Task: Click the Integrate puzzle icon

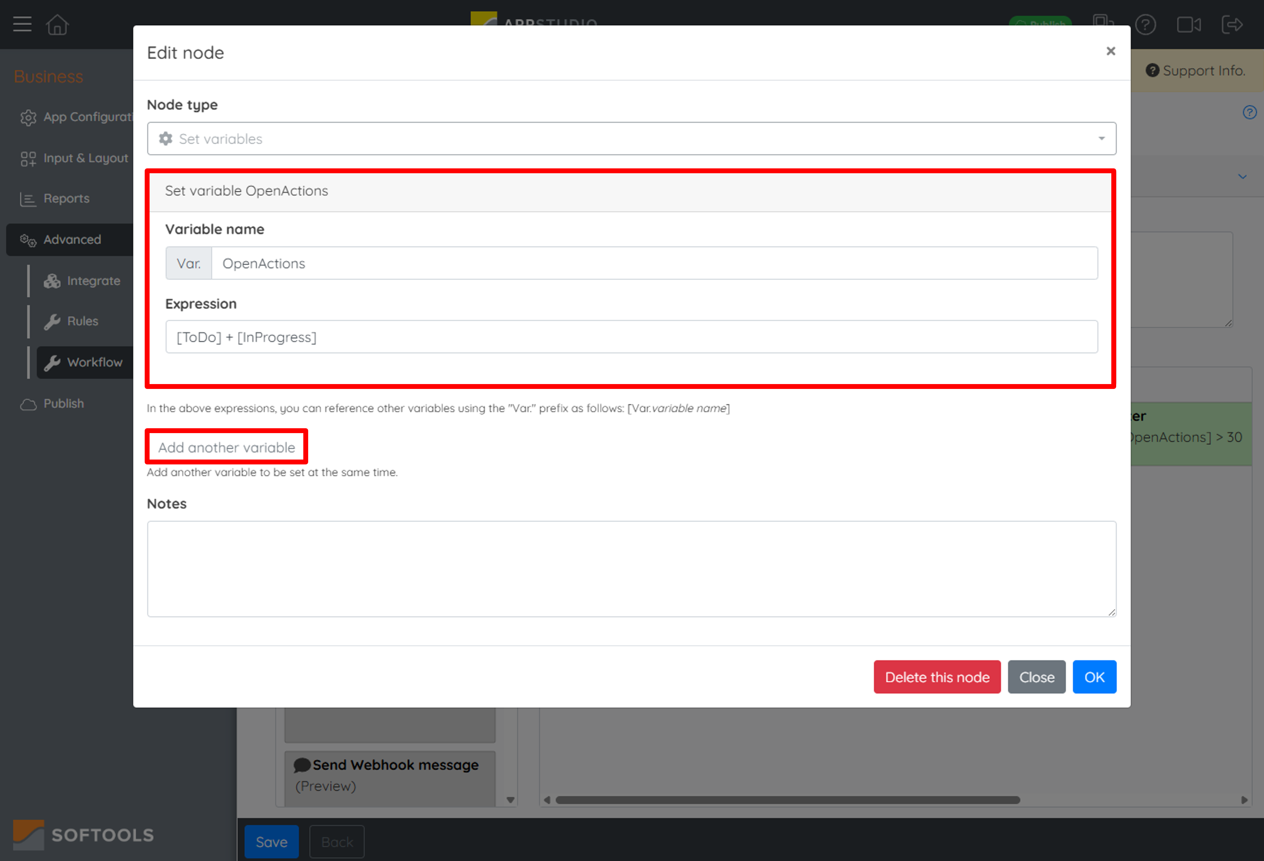Action: pos(52,281)
